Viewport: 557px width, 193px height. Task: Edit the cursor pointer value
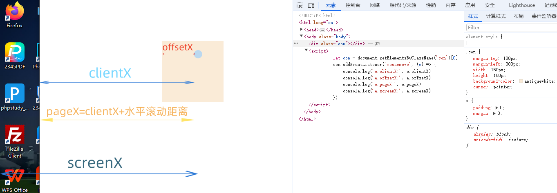coord(502,87)
